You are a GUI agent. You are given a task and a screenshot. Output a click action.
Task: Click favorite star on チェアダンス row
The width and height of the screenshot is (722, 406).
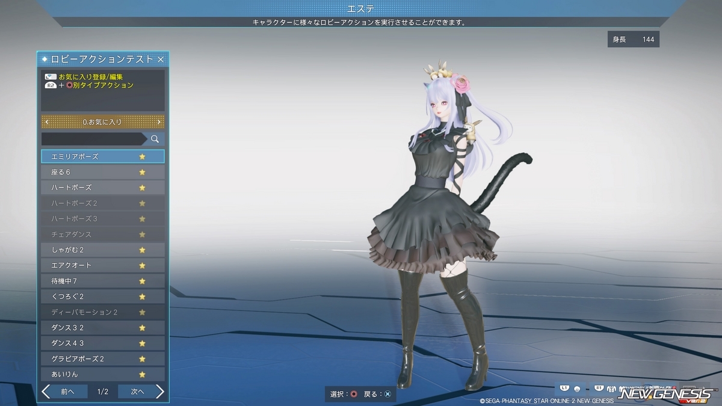coord(142,235)
